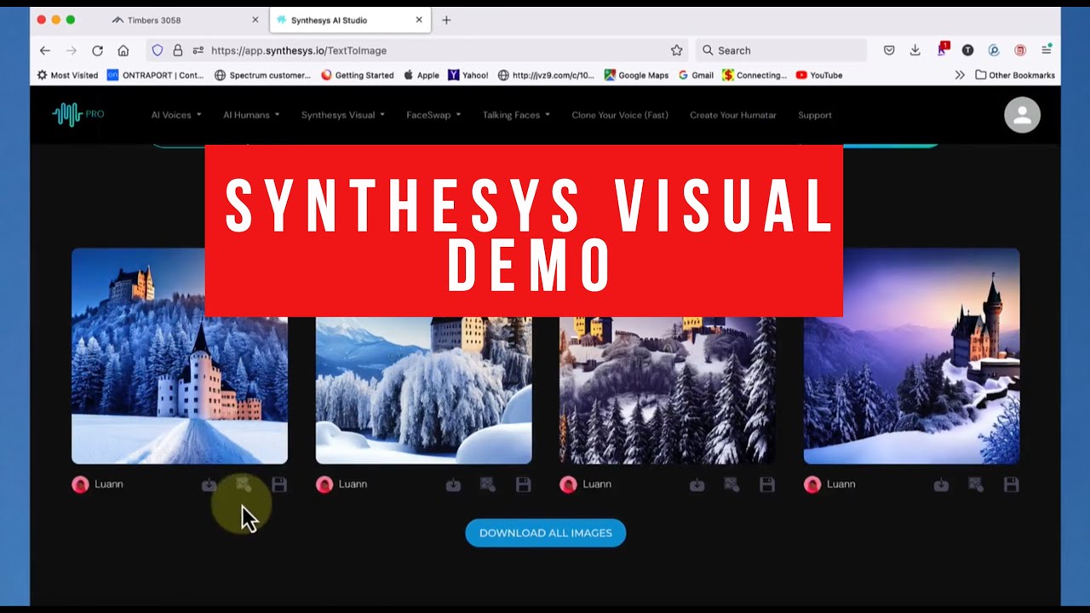Click the save floppy icon under the fourth image
The width and height of the screenshot is (1090, 613).
point(1012,484)
